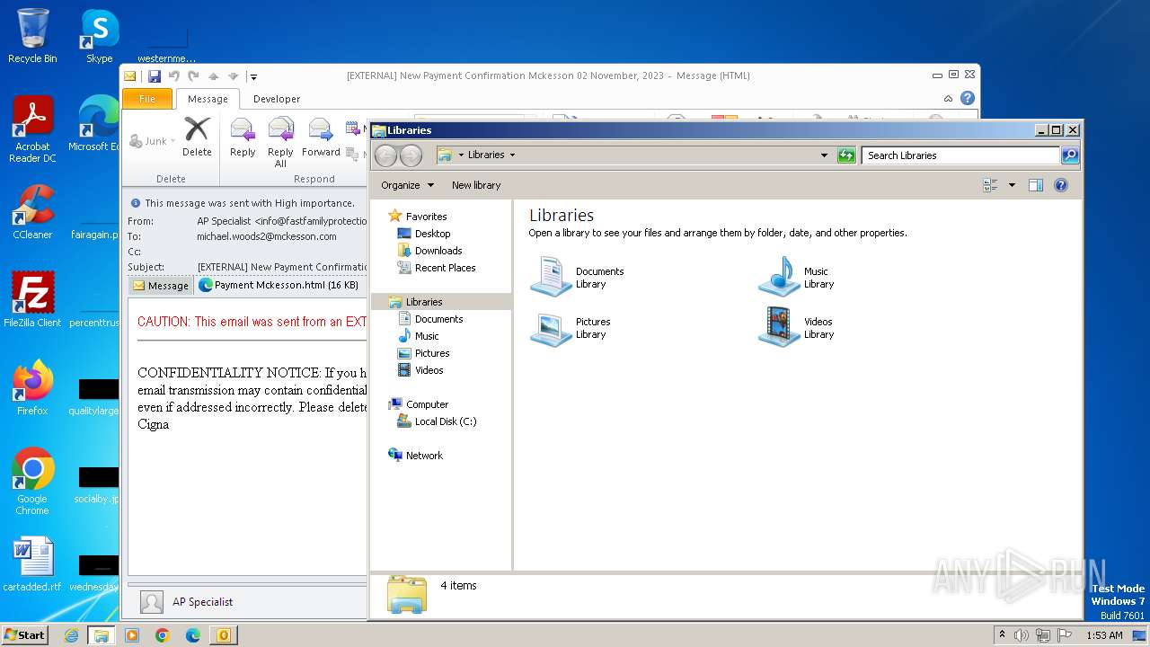Screen dimensions: 1150x647
Task: Open Outlook help blue question mark
Action: click(x=968, y=99)
